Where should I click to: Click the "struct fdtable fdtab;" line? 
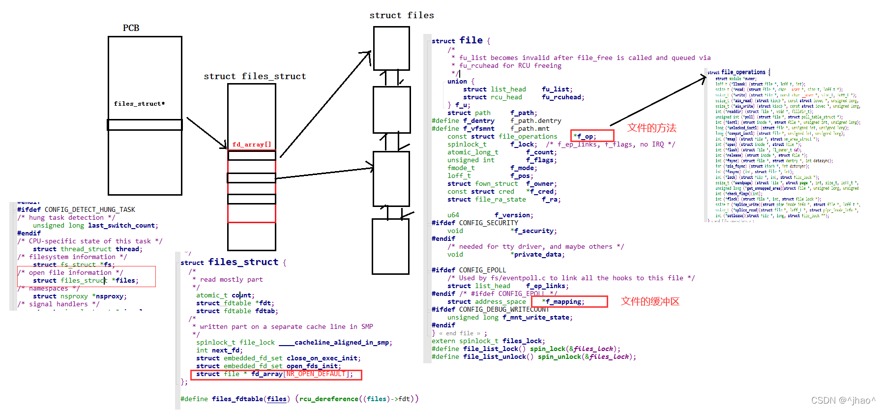pos(237,311)
